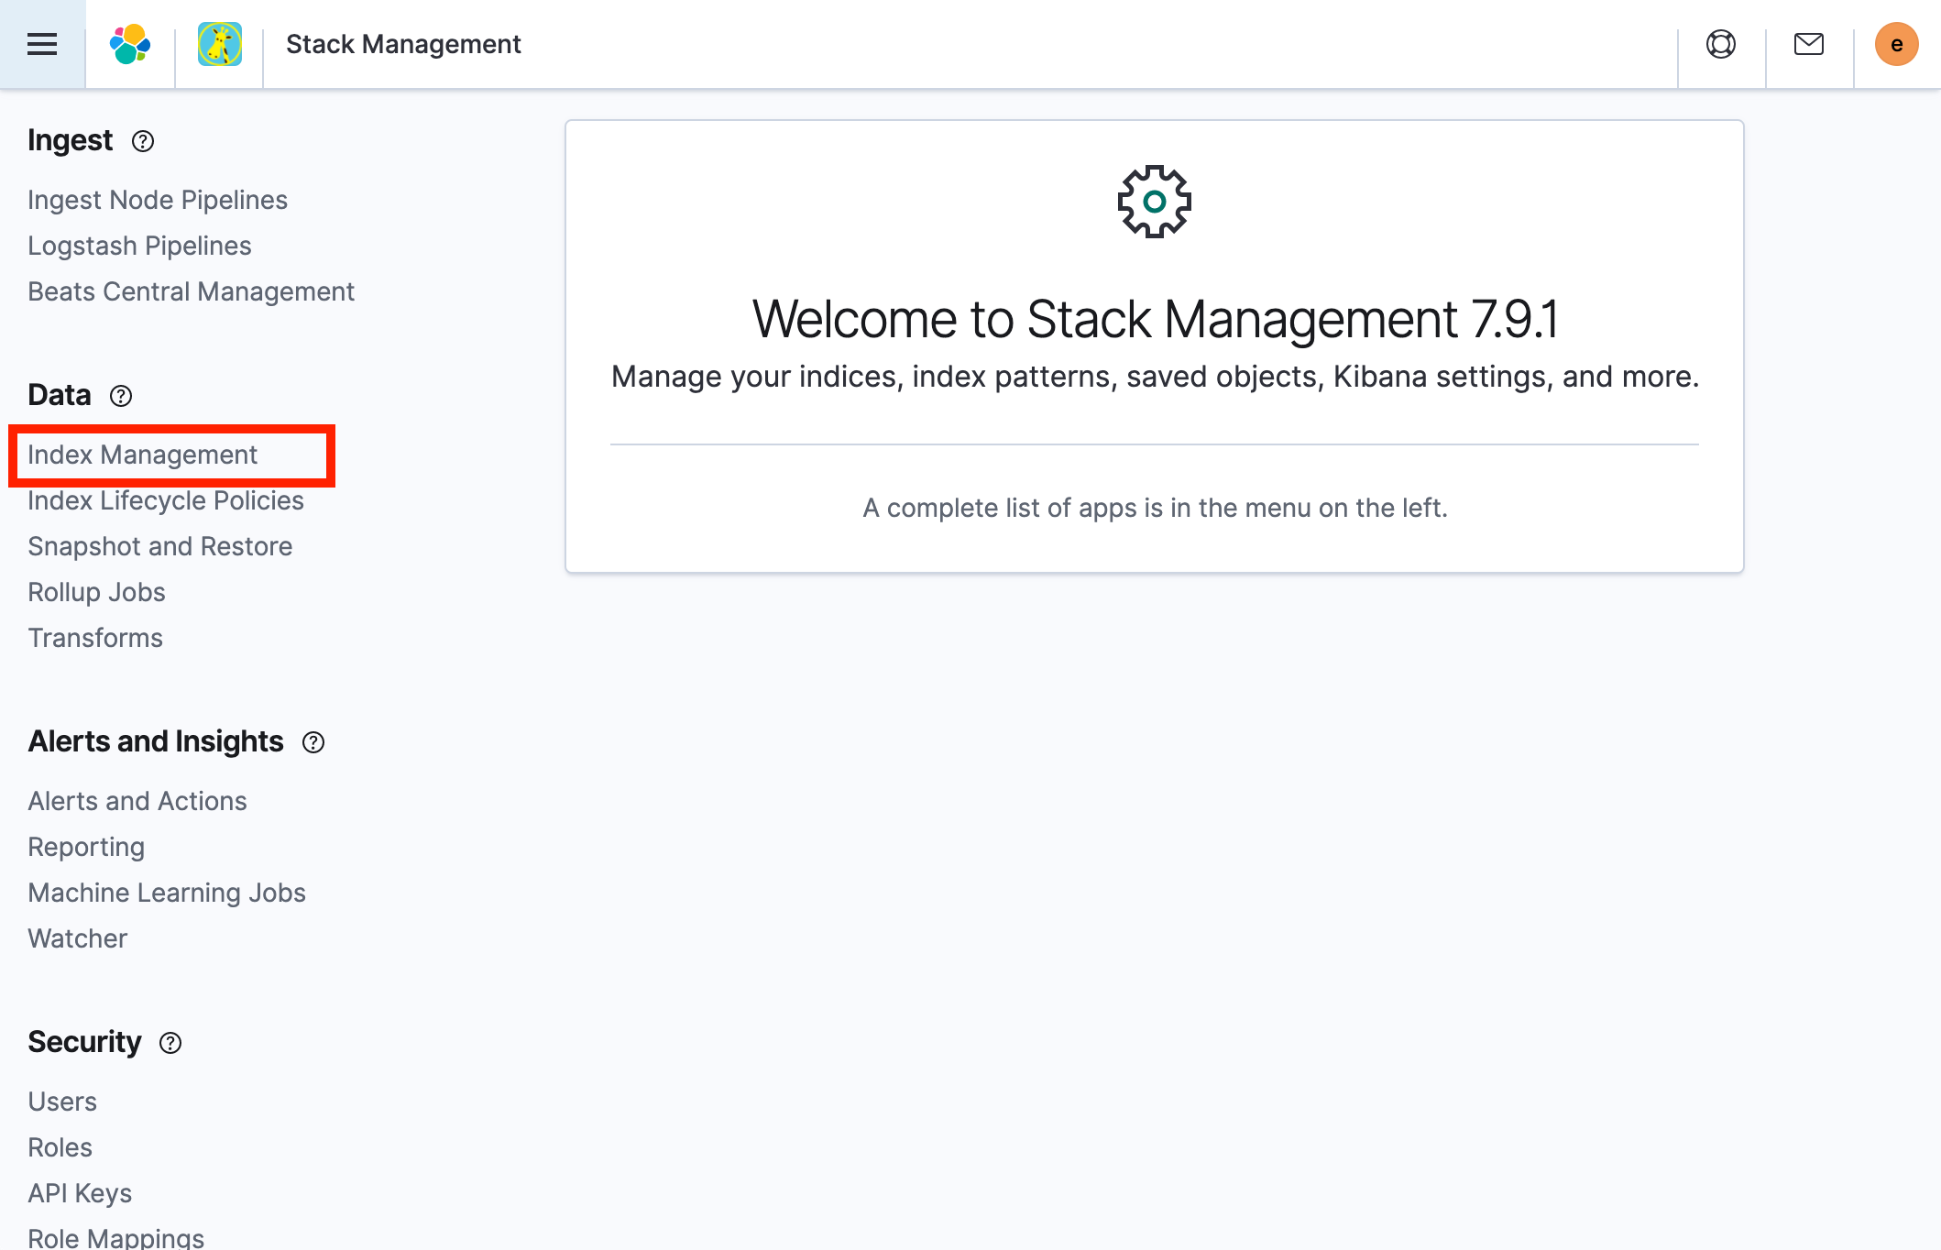Viewport: 1941px width, 1250px height.
Task: Open the user avatar menu 'e'
Action: pos(1897,44)
